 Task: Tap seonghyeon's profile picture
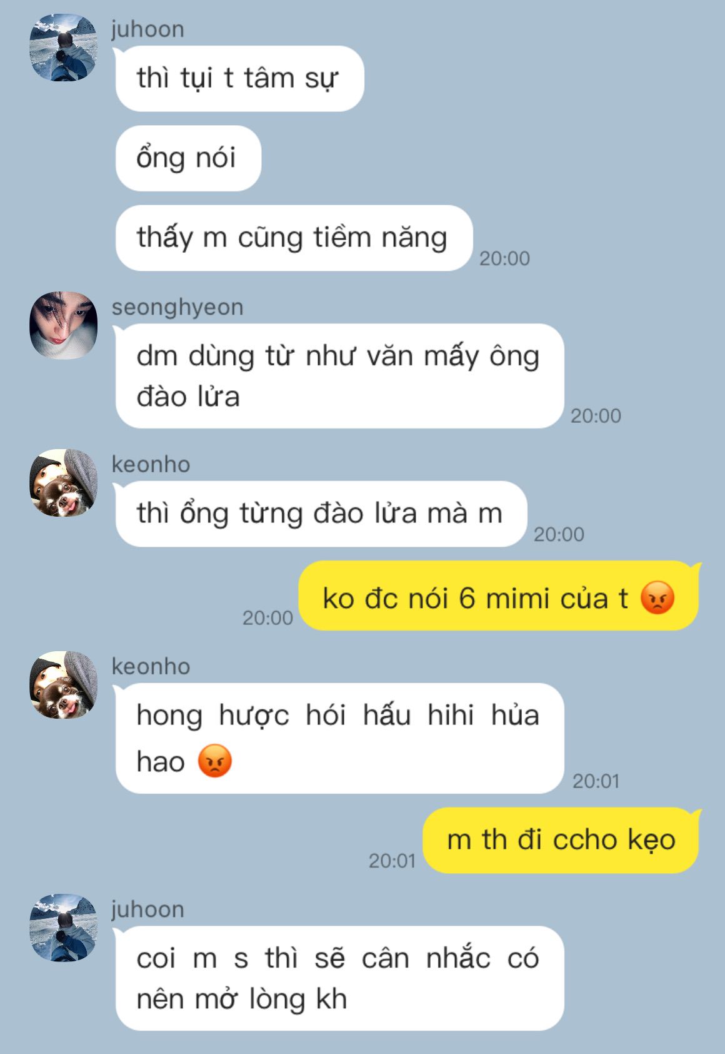point(64,325)
